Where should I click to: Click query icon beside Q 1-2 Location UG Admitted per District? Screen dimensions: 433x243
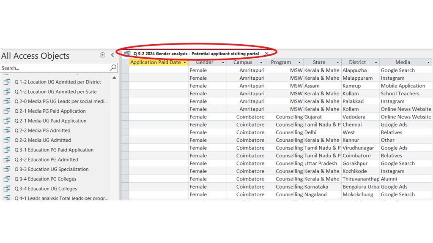(7, 82)
